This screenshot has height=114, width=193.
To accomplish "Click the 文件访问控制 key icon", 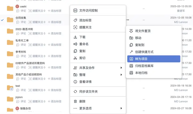I will coord(75,10).
